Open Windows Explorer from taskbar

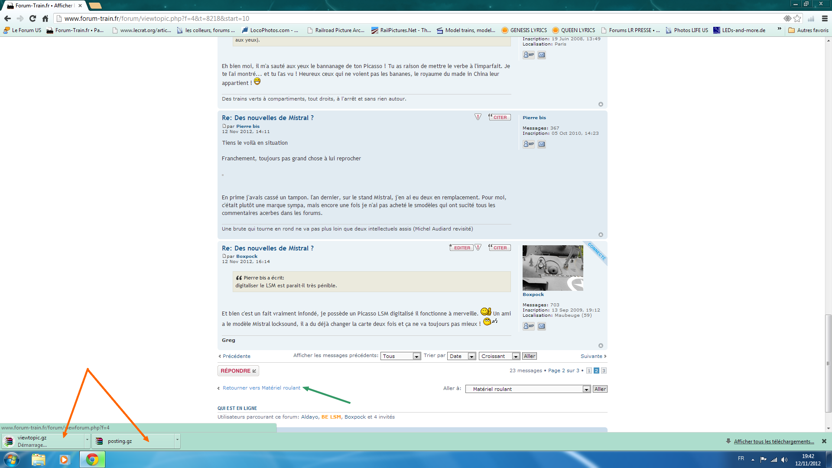pyautogui.click(x=38, y=460)
